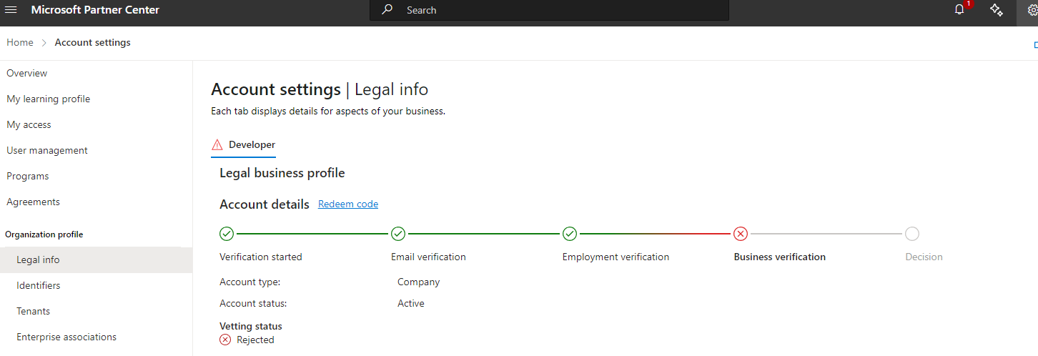The height and width of the screenshot is (356, 1038).
Task: Click the Email verification check icon
Action: pos(398,234)
